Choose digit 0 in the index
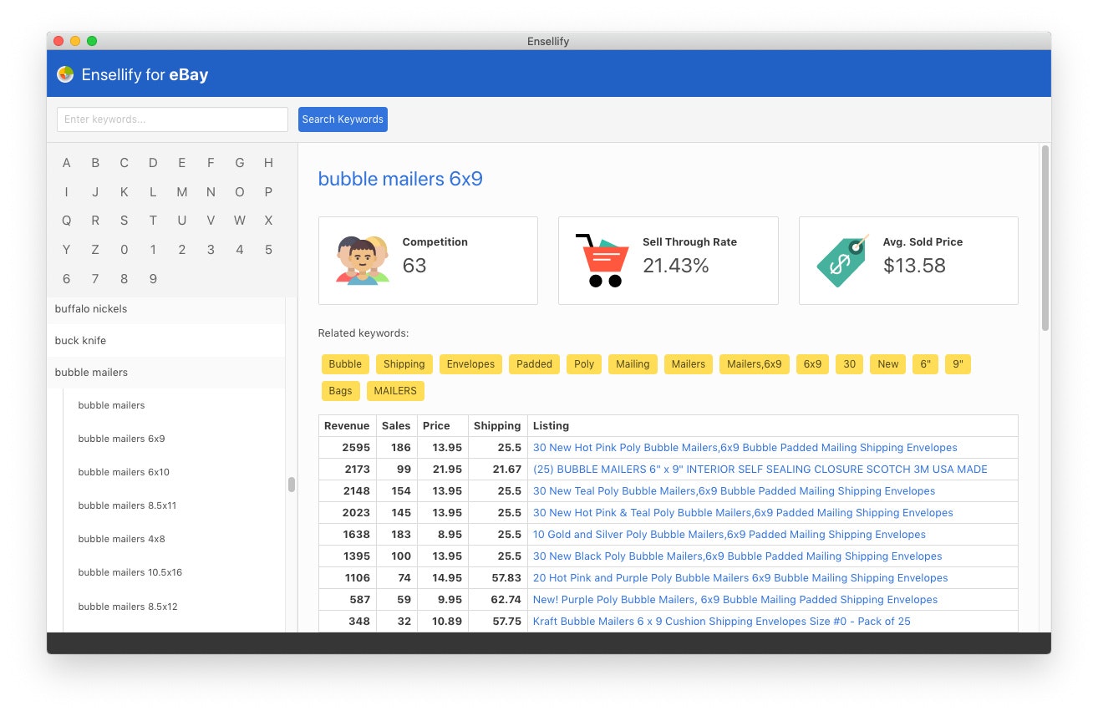 tap(124, 250)
